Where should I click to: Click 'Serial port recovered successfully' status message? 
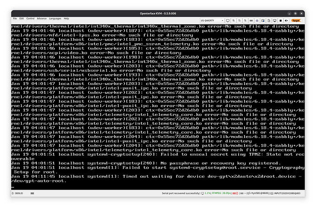(x=180, y=193)
